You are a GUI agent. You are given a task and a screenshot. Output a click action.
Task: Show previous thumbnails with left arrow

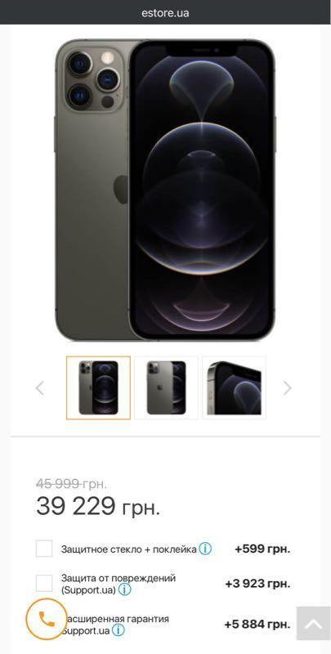(39, 387)
